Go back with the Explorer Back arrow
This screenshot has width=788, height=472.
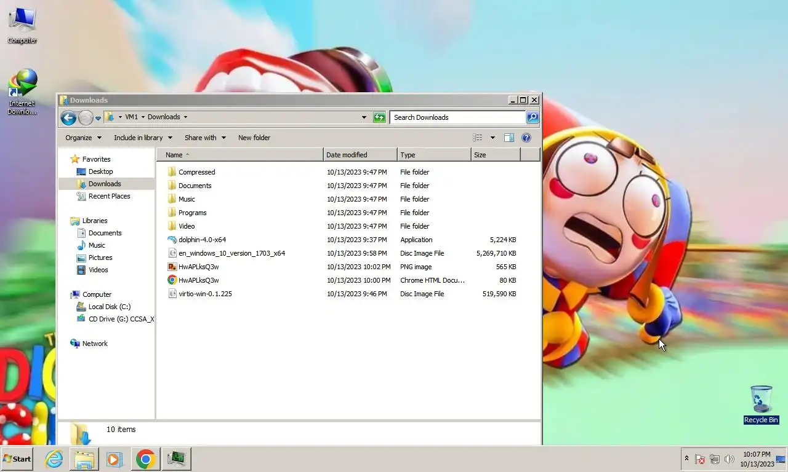(68, 117)
